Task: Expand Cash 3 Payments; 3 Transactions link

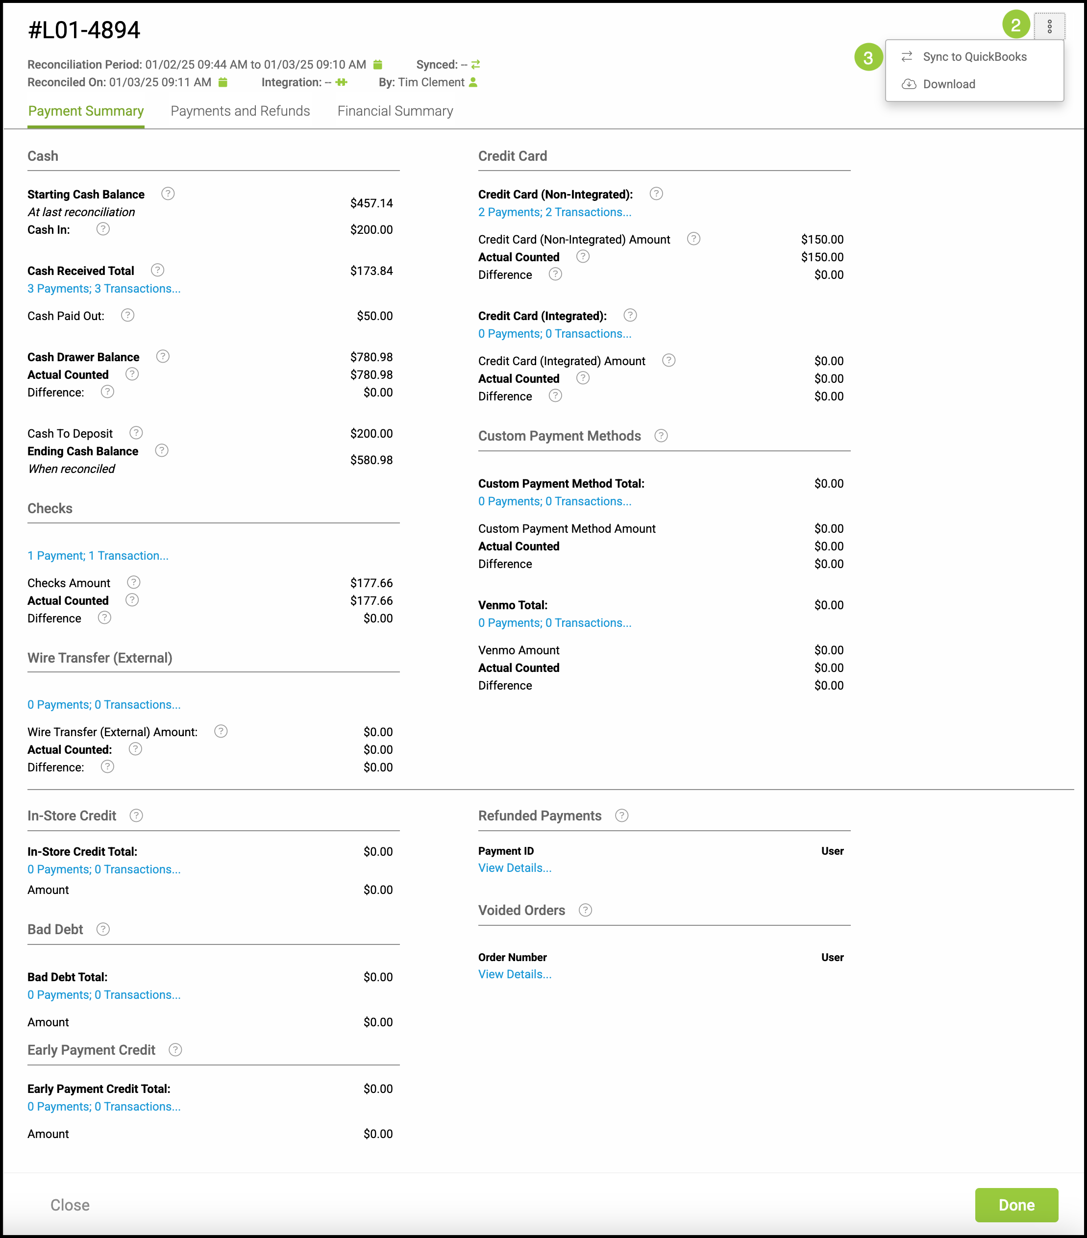Action: point(104,289)
